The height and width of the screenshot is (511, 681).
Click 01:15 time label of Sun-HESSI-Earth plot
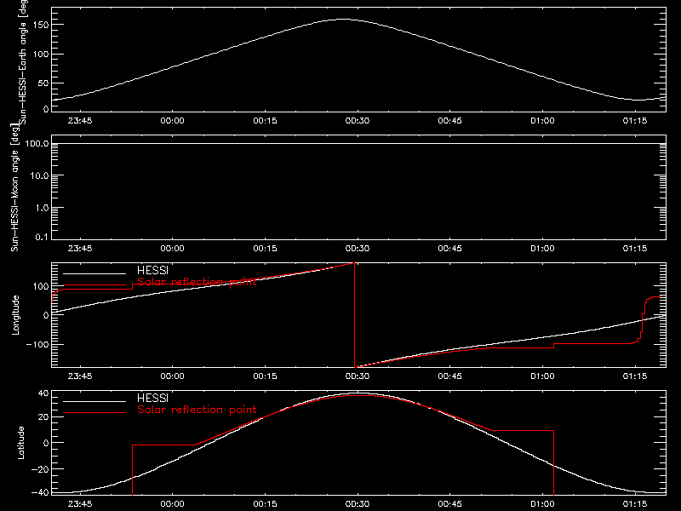click(x=635, y=121)
